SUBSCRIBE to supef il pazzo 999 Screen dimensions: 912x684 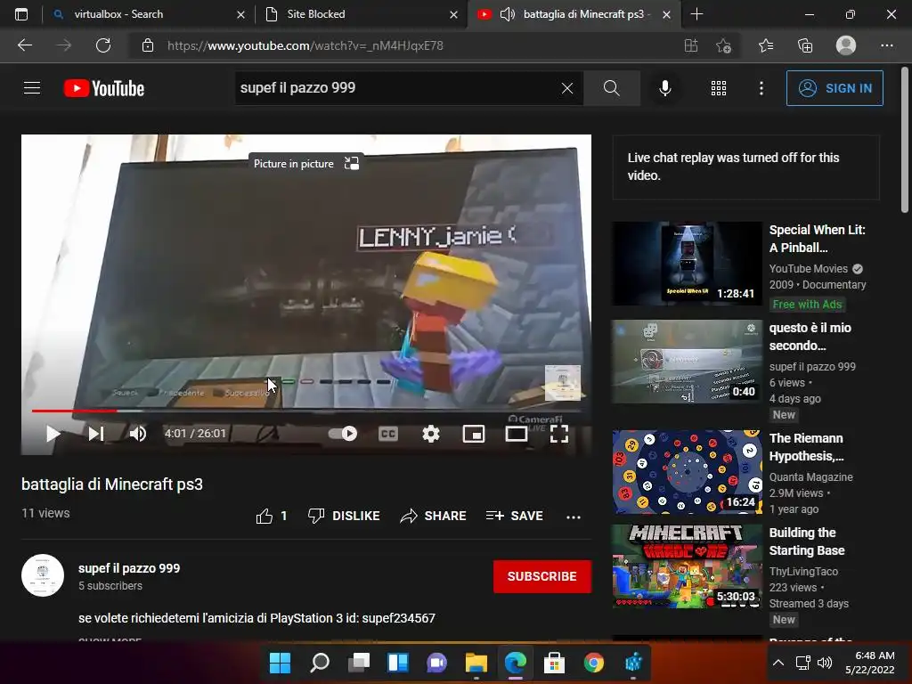[542, 576]
